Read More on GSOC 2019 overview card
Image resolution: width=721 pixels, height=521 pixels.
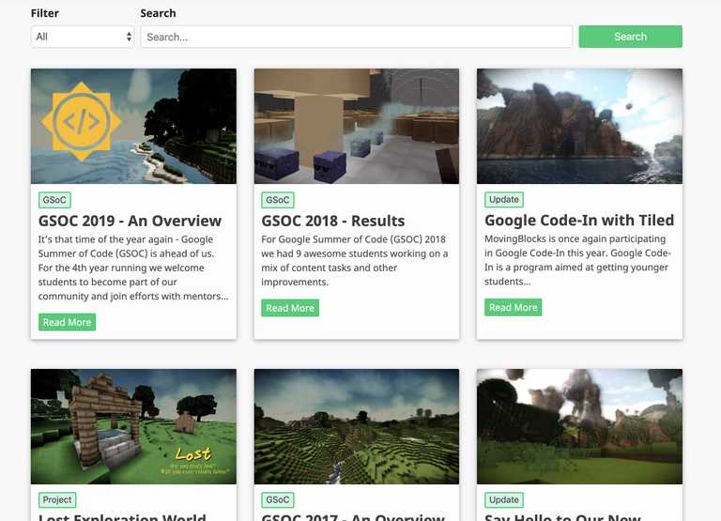[68, 322]
